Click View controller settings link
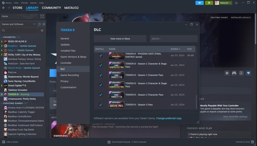 pyautogui.click(x=235, y=117)
